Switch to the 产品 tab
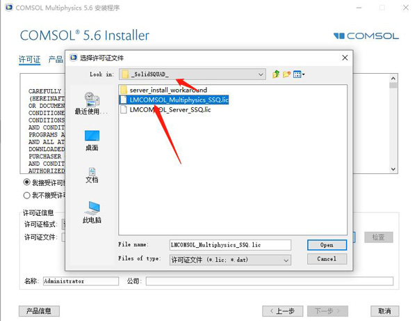Viewport: 417px width, 321px height. [x=56, y=59]
